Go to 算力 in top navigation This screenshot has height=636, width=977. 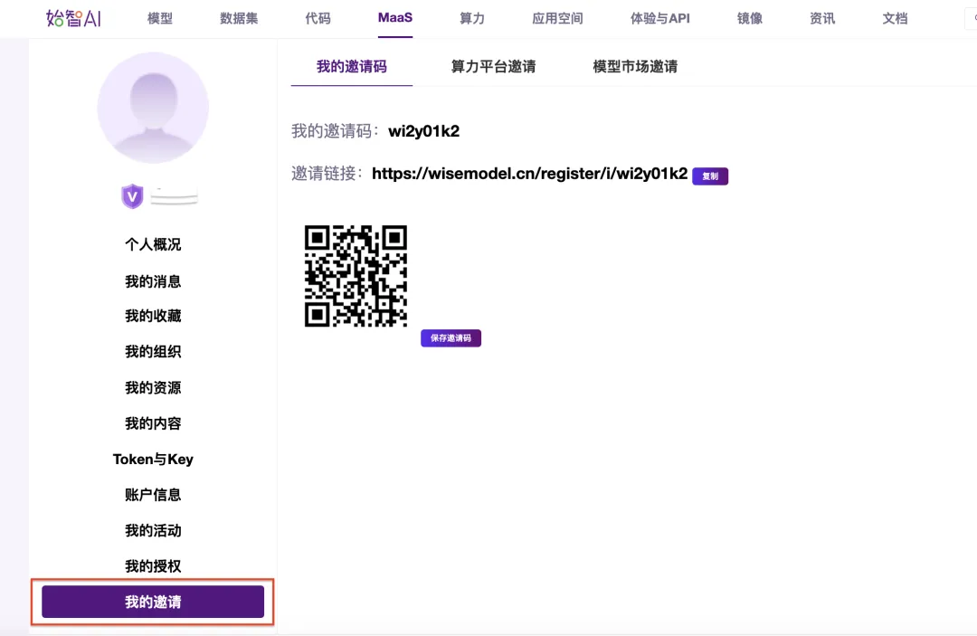coord(471,19)
